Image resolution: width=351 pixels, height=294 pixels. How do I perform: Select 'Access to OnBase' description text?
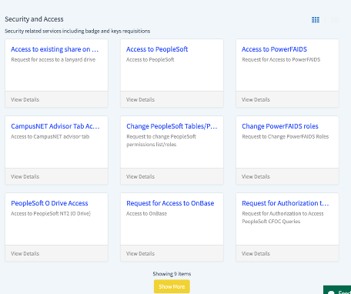[x=146, y=213]
